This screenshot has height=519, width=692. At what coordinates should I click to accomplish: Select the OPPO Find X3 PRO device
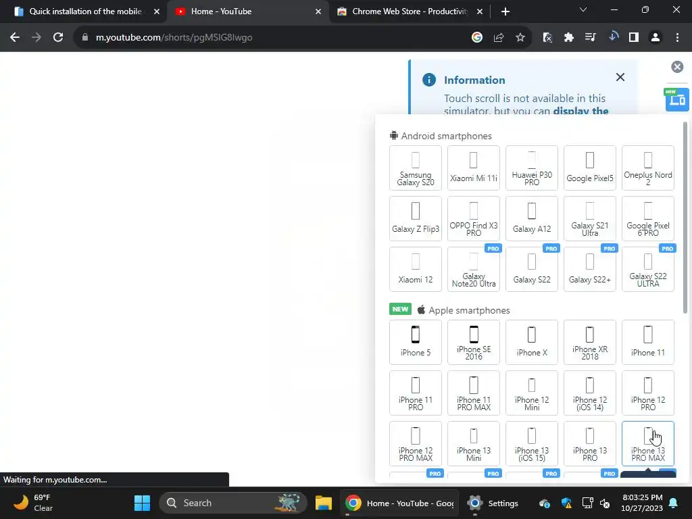tap(474, 218)
